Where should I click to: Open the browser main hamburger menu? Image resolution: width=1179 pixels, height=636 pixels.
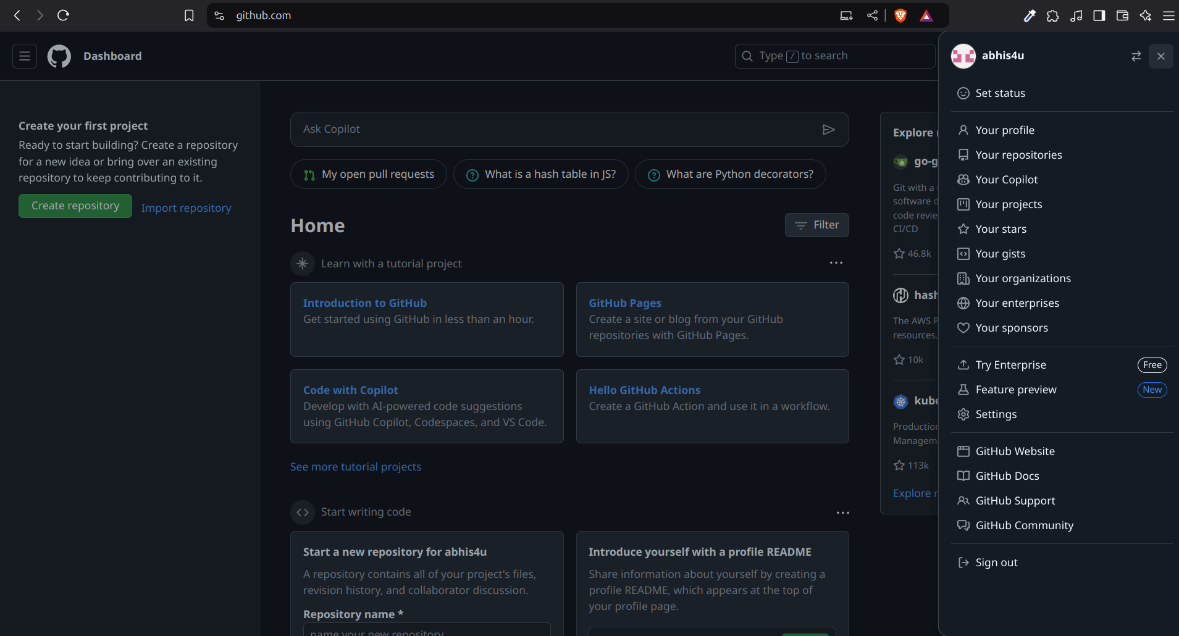point(1169,15)
